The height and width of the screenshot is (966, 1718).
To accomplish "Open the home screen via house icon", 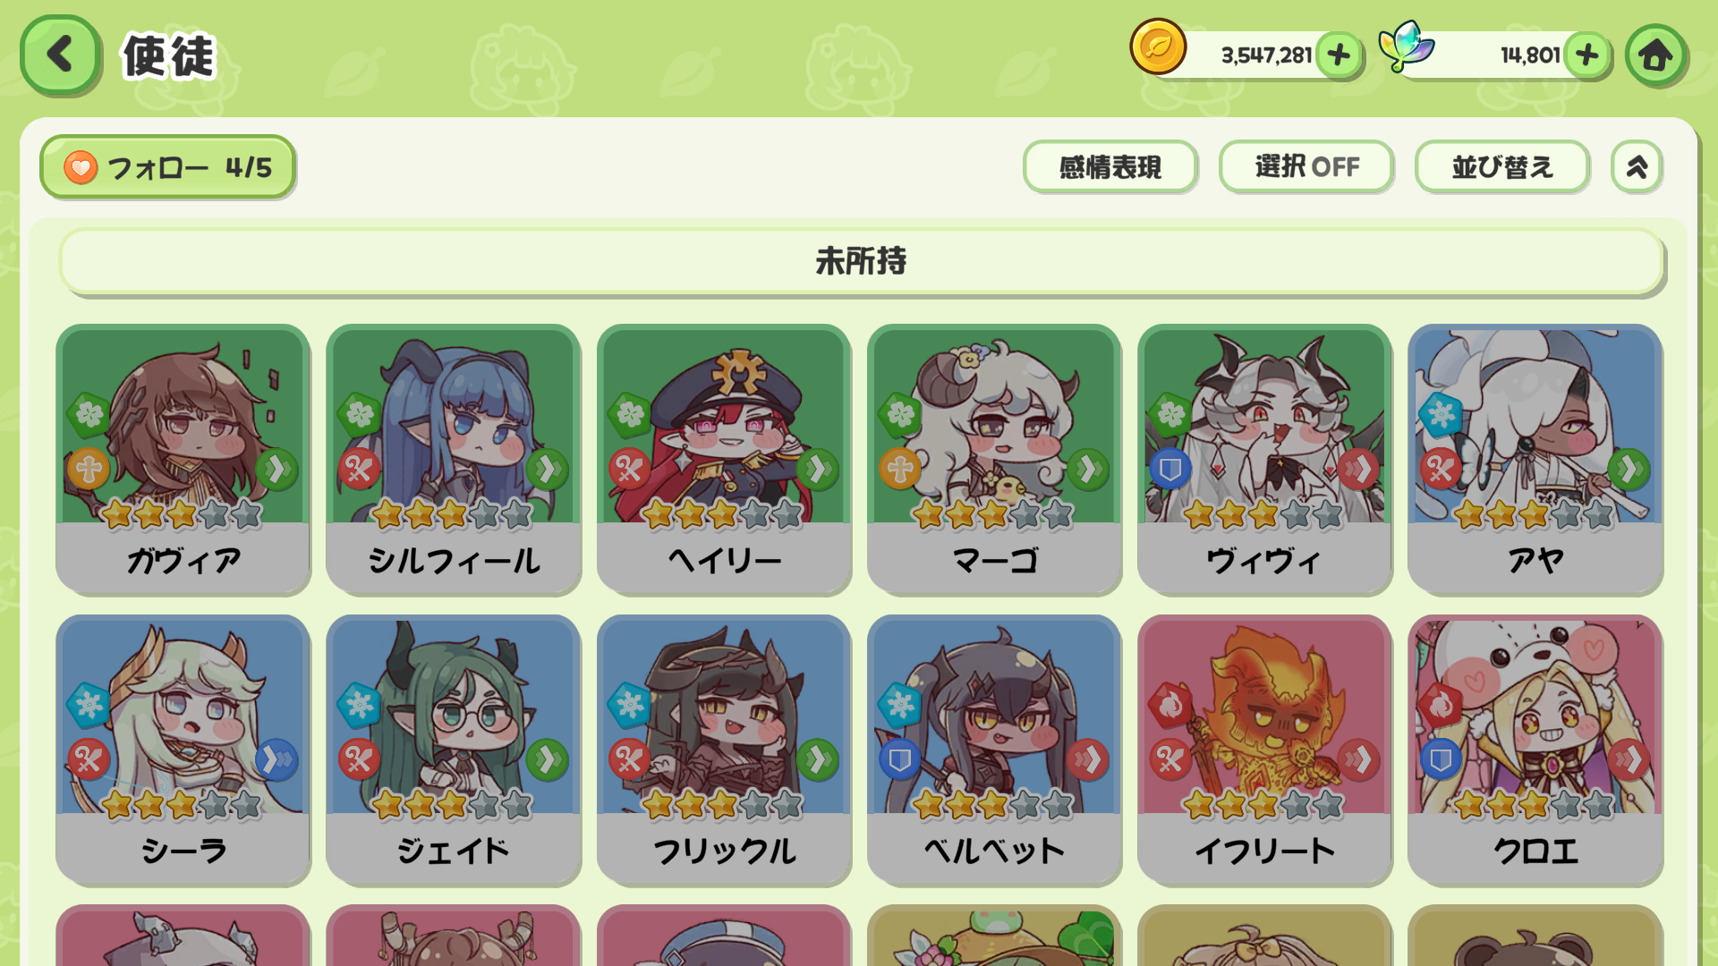I will (x=1656, y=55).
